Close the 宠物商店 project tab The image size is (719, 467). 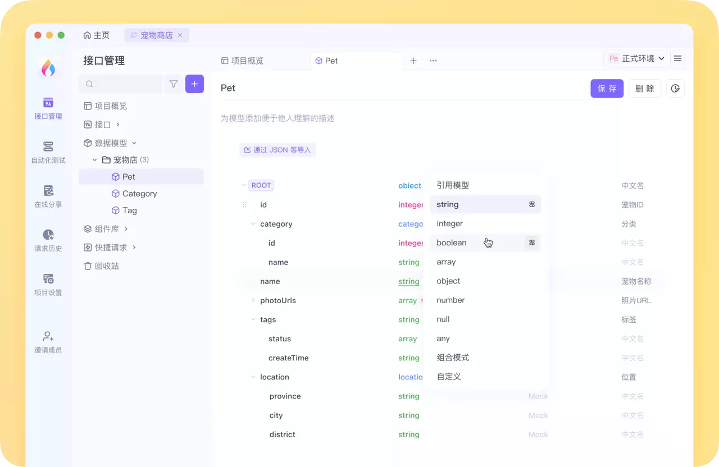[180, 35]
